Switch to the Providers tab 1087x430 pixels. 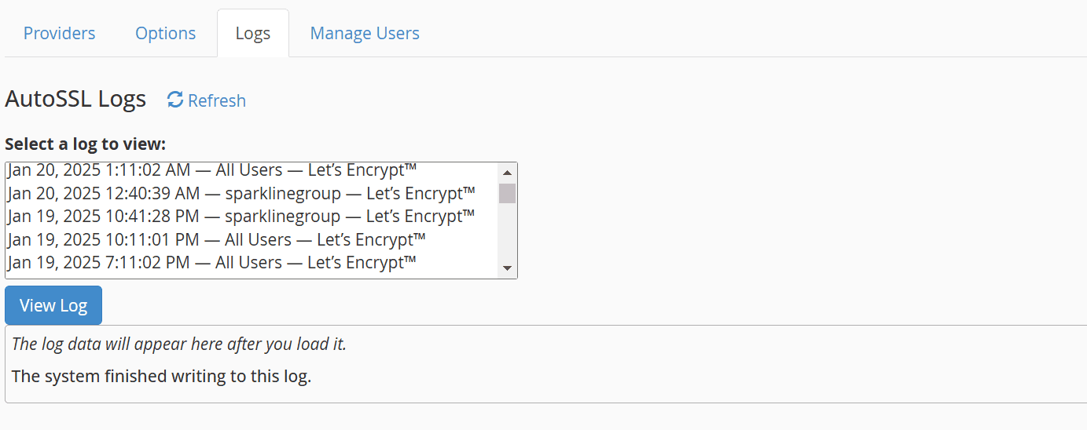tap(60, 33)
